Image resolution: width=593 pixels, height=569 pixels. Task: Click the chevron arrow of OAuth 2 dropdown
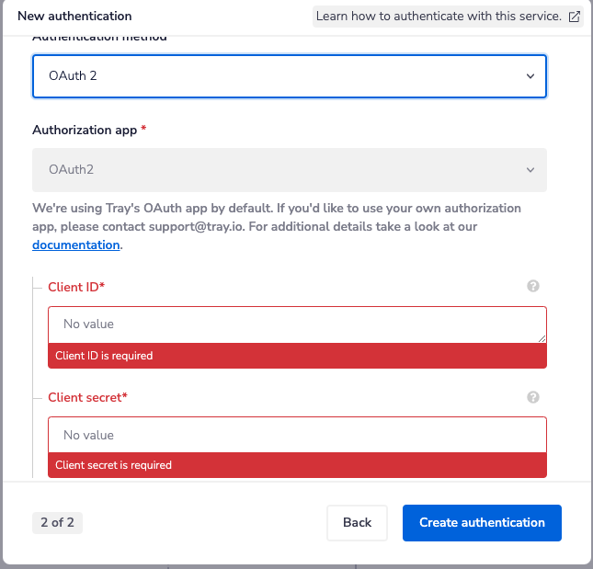[x=530, y=76]
